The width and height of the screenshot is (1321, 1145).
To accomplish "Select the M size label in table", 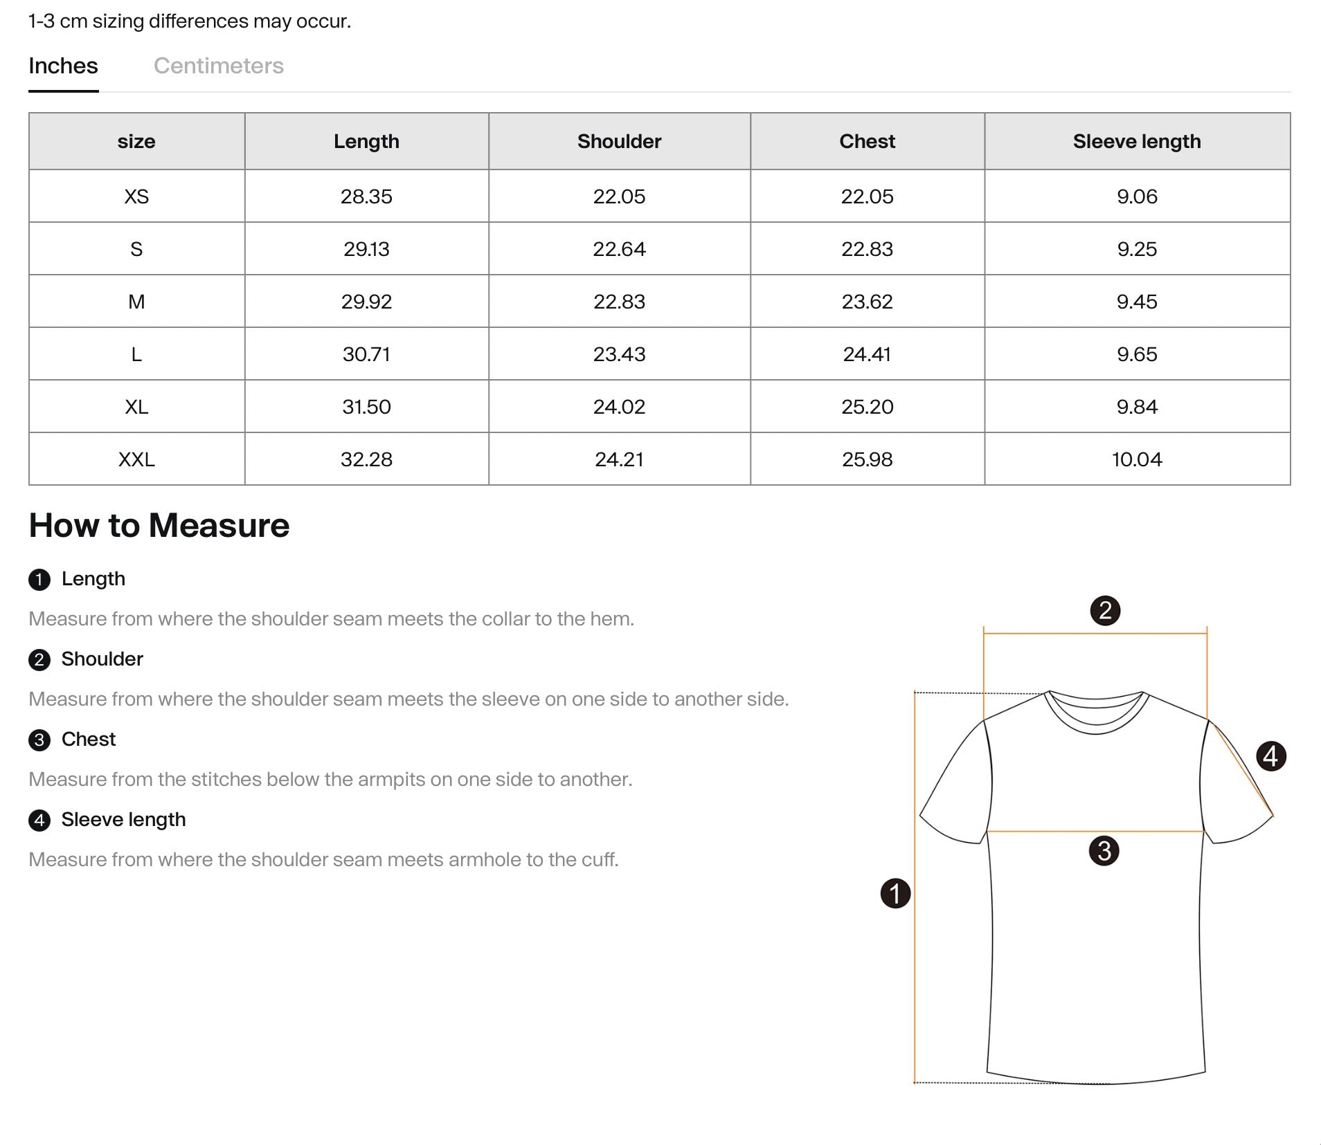I will (136, 301).
